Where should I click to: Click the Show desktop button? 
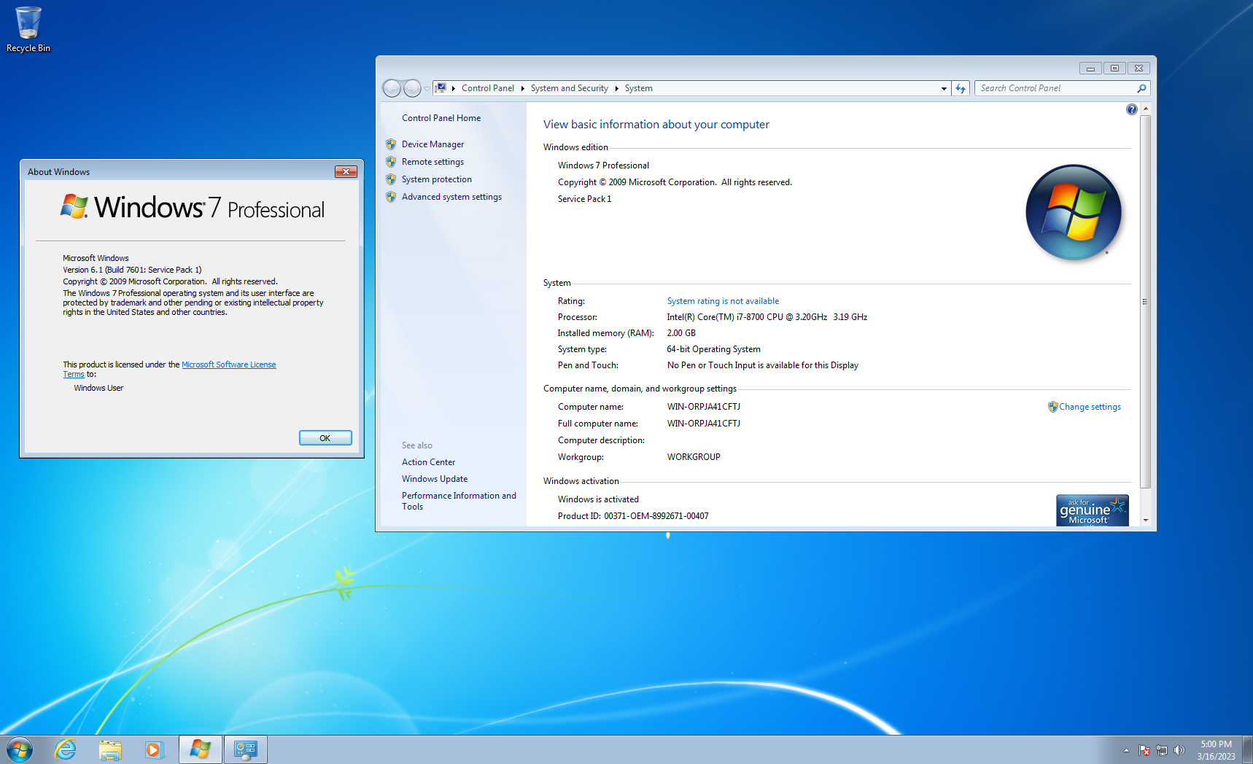click(x=1248, y=749)
